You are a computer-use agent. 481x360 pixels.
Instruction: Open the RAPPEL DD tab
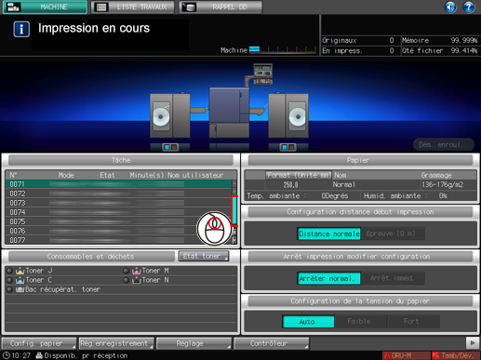(x=220, y=7)
